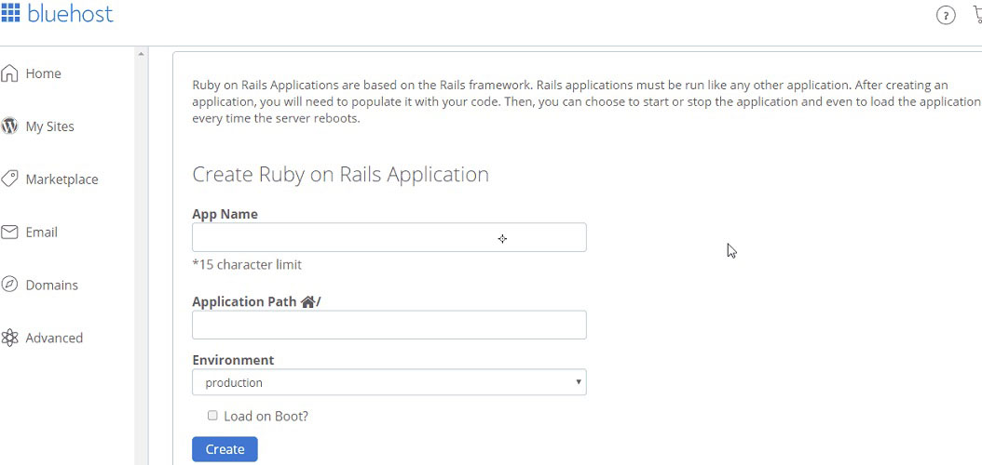Image resolution: width=982 pixels, height=465 pixels.
Task: Go to My Sites in the sidebar
Action: coord(49,126)
